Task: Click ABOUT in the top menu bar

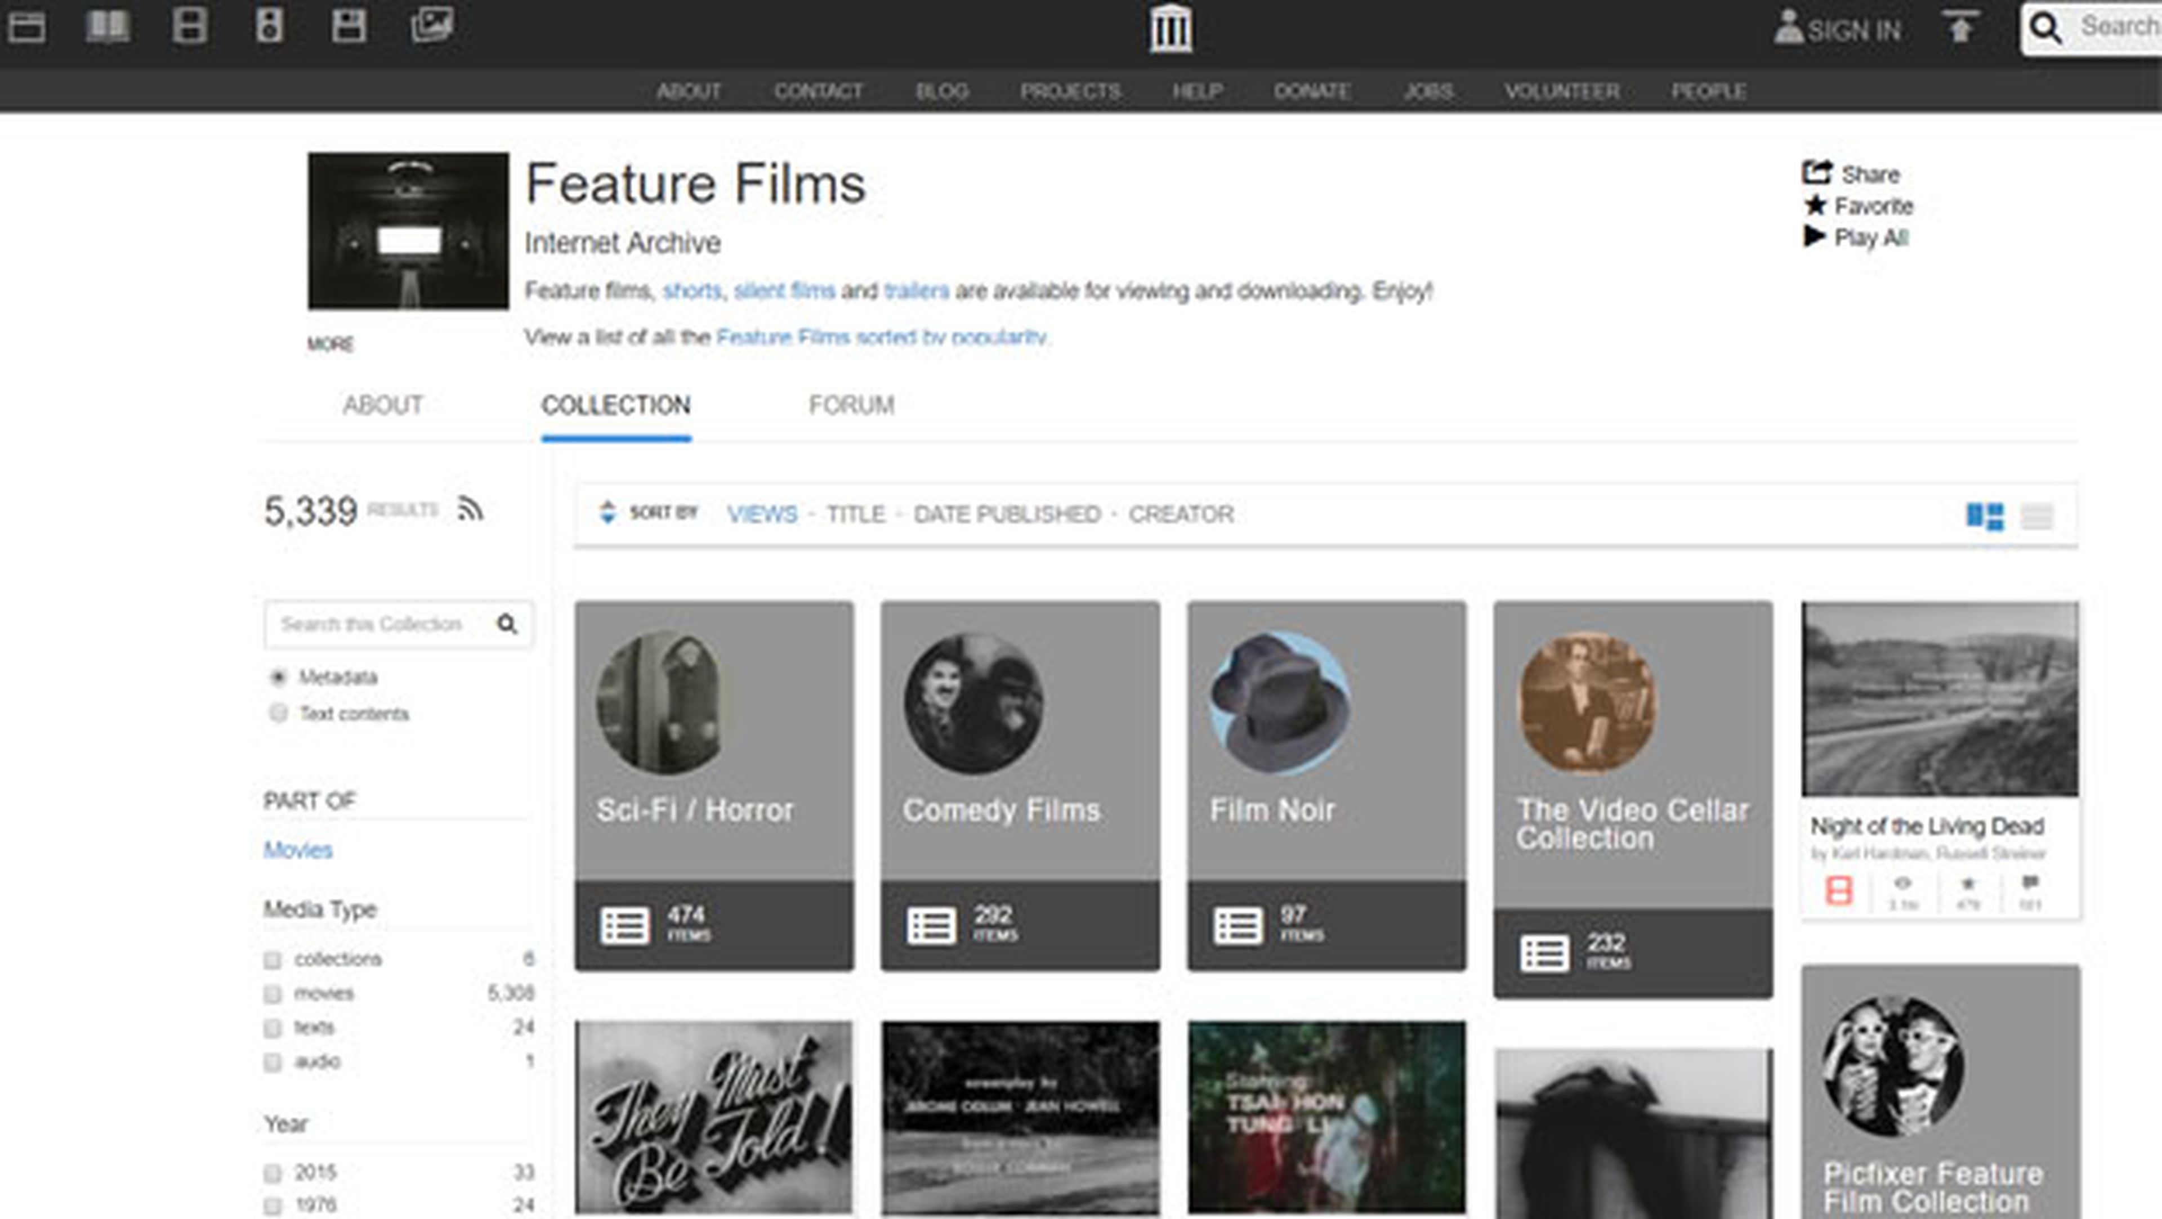Action: (688, 91)
